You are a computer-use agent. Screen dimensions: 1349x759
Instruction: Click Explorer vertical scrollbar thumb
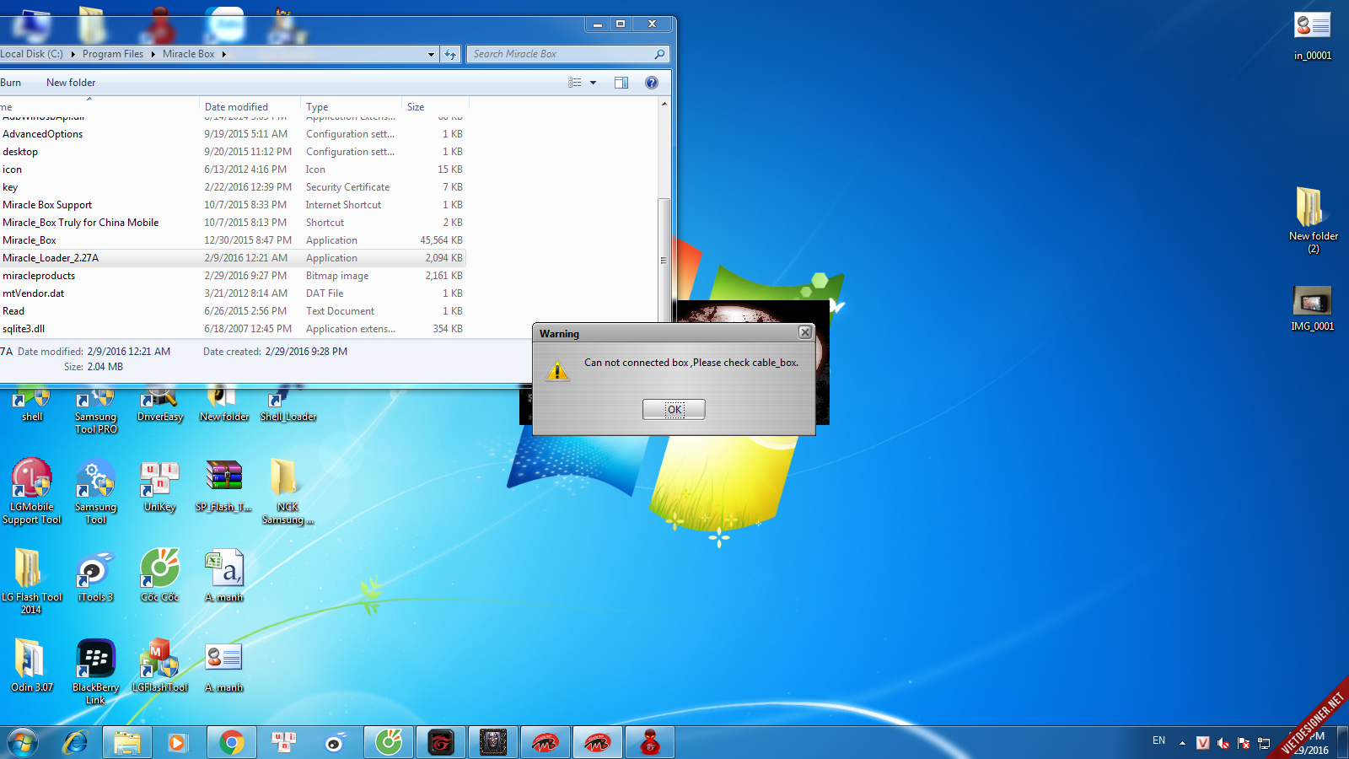(x=664, y=260)
